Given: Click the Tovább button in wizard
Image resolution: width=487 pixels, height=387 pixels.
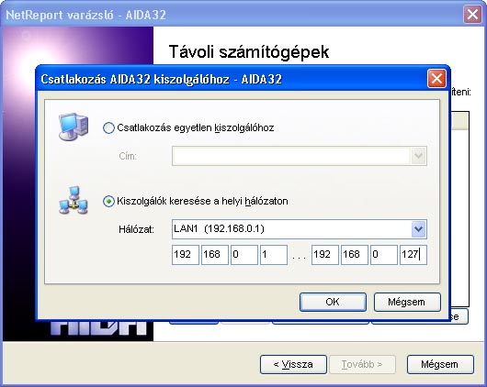Looking at the screenshot, I should pyautogui.click(x=362, y=364).
